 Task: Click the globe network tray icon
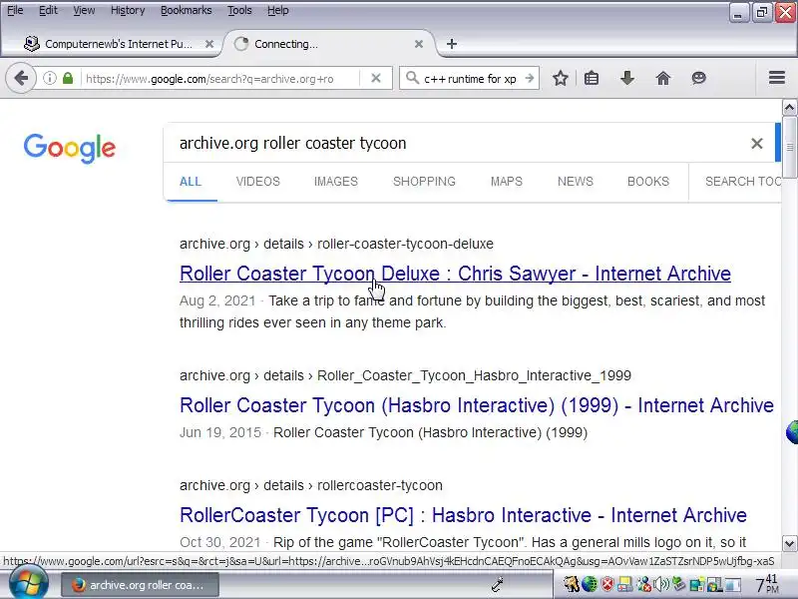click(590, 584)
